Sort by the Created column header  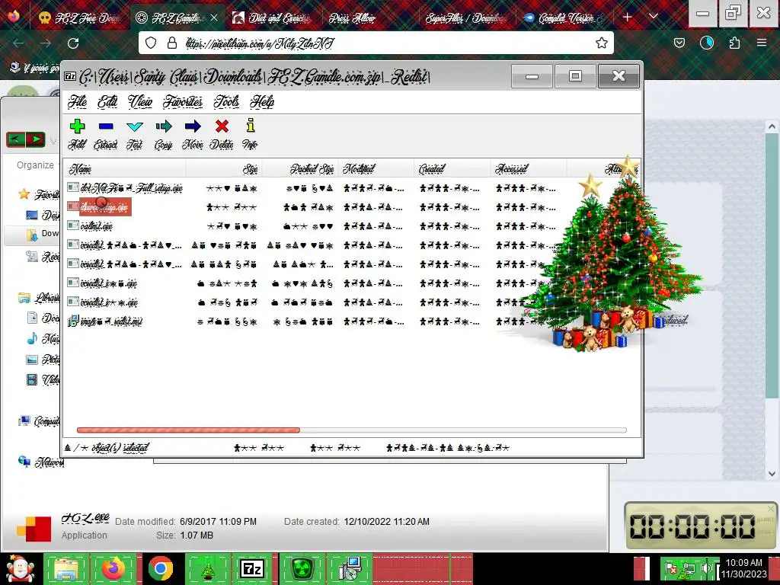pyautogui.click(x=452, y=169)
